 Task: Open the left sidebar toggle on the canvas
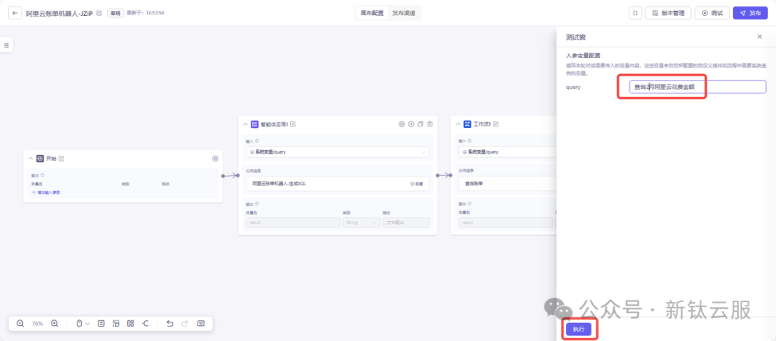(x=6, y=45)
